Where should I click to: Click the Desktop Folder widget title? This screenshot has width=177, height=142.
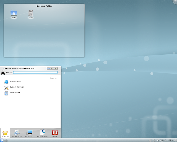coord(44,6)
